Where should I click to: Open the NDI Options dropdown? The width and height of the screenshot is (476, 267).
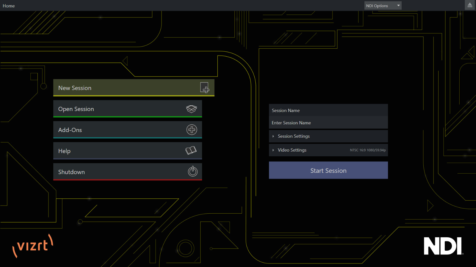[383, 6]
